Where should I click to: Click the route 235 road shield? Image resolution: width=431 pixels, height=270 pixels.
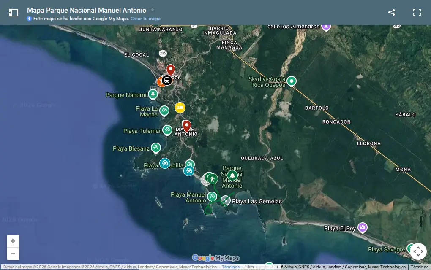point(163,53)
